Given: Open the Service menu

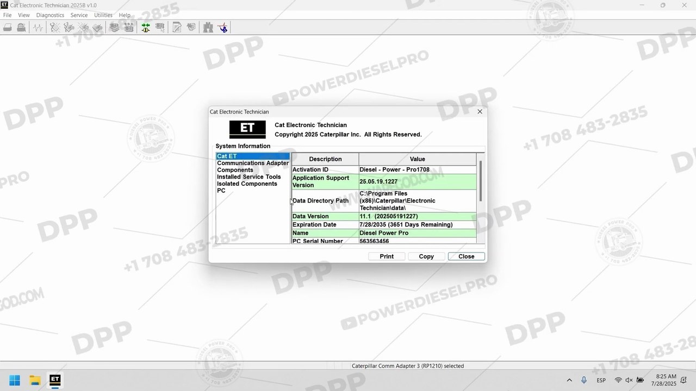Looking at the screenshot, I should [x=79, y=15].
